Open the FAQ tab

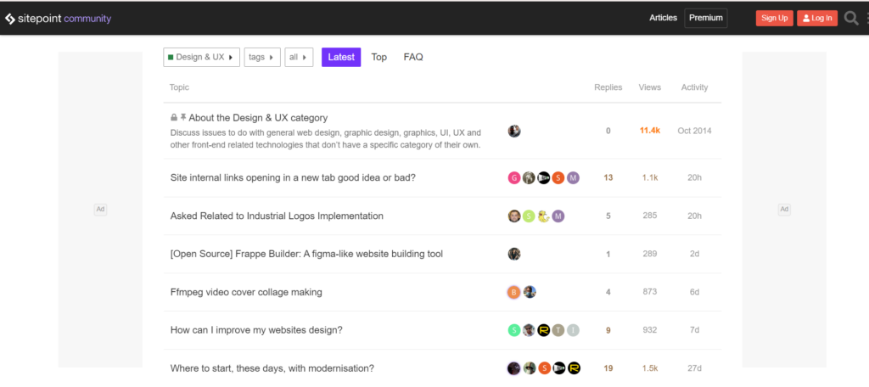(413, 57)
